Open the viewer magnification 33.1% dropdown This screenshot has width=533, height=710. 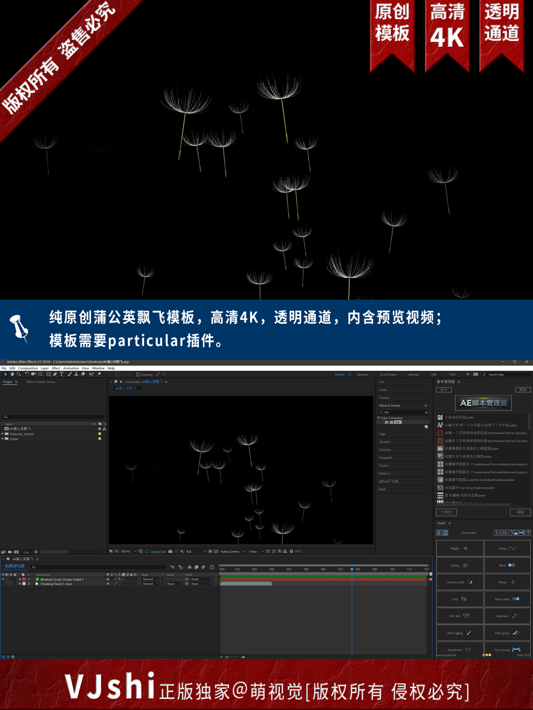(x=129, y=551)
